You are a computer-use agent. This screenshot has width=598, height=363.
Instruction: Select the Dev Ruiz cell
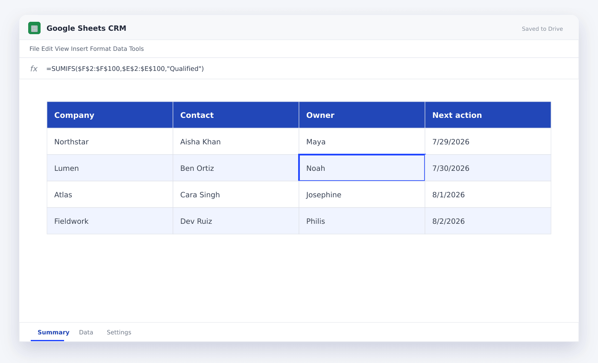click(236, 221)
